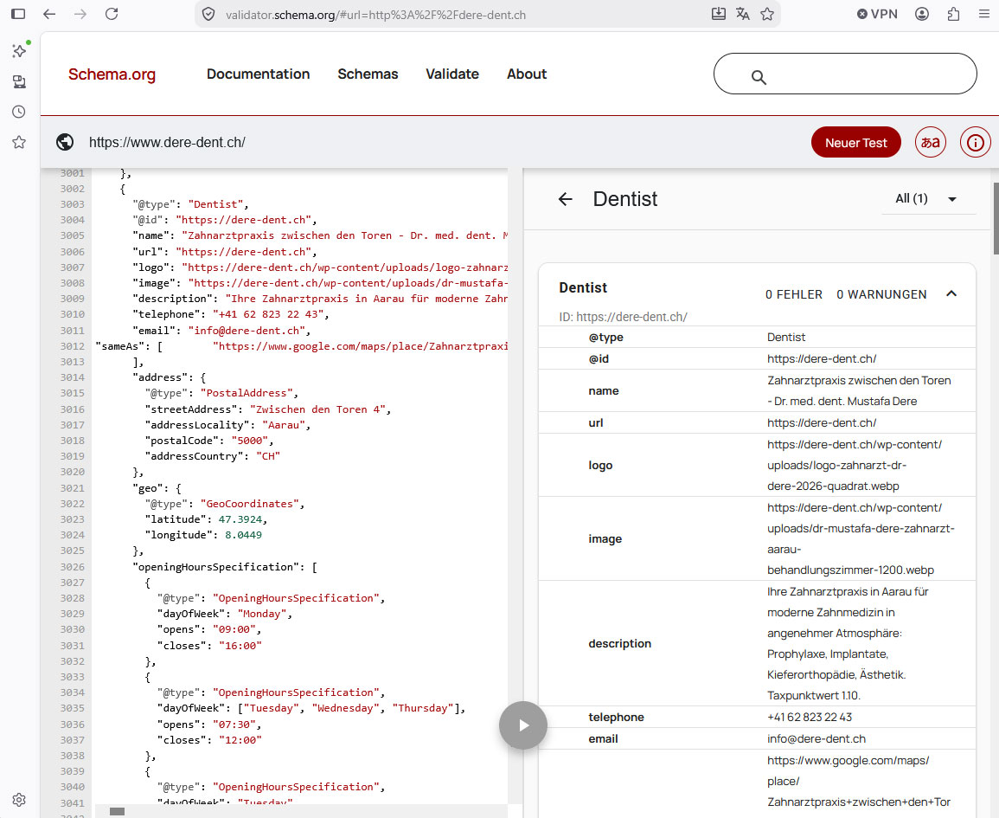Image resolution: width=999 pixels, height=818 pixels.
Task: Click the telephone value +41 62 823 22 43
Action: tap(809, 718)
